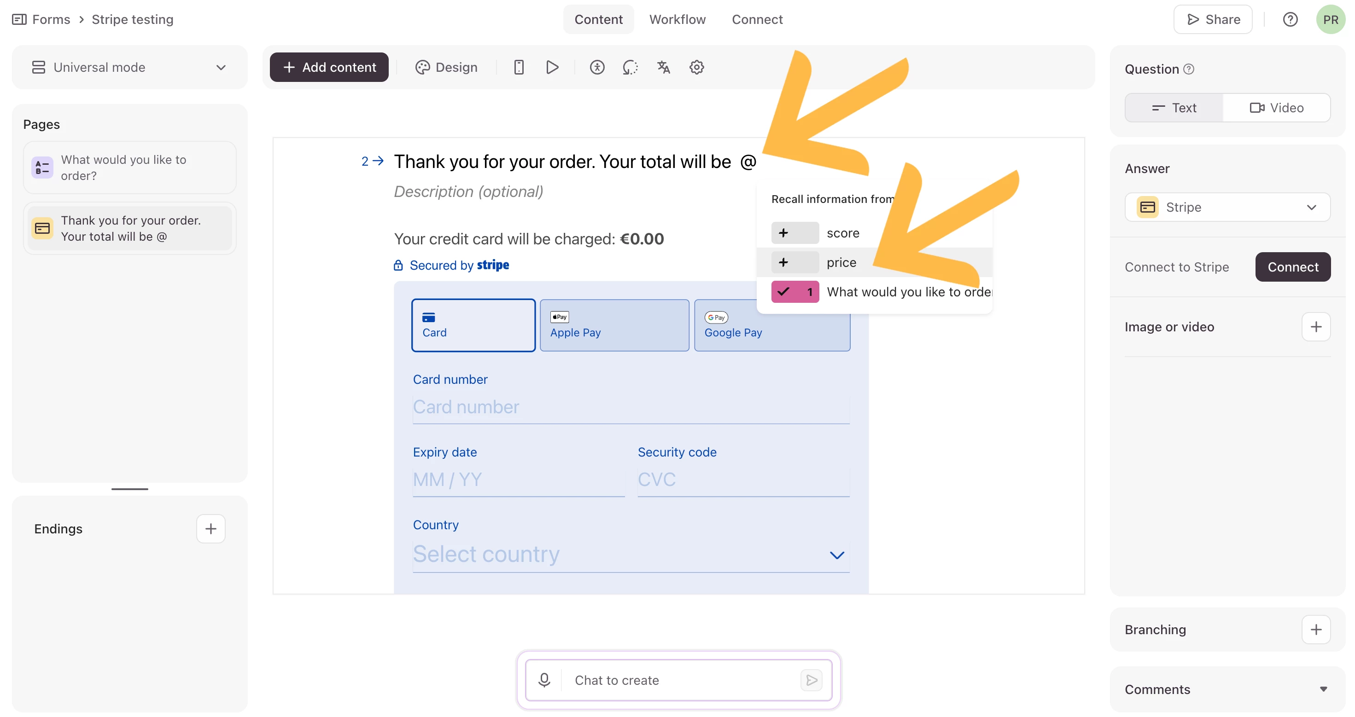The height and width of the screenshot is (717, 1355).
Task: Click the Card number input field
Action: 631,407
